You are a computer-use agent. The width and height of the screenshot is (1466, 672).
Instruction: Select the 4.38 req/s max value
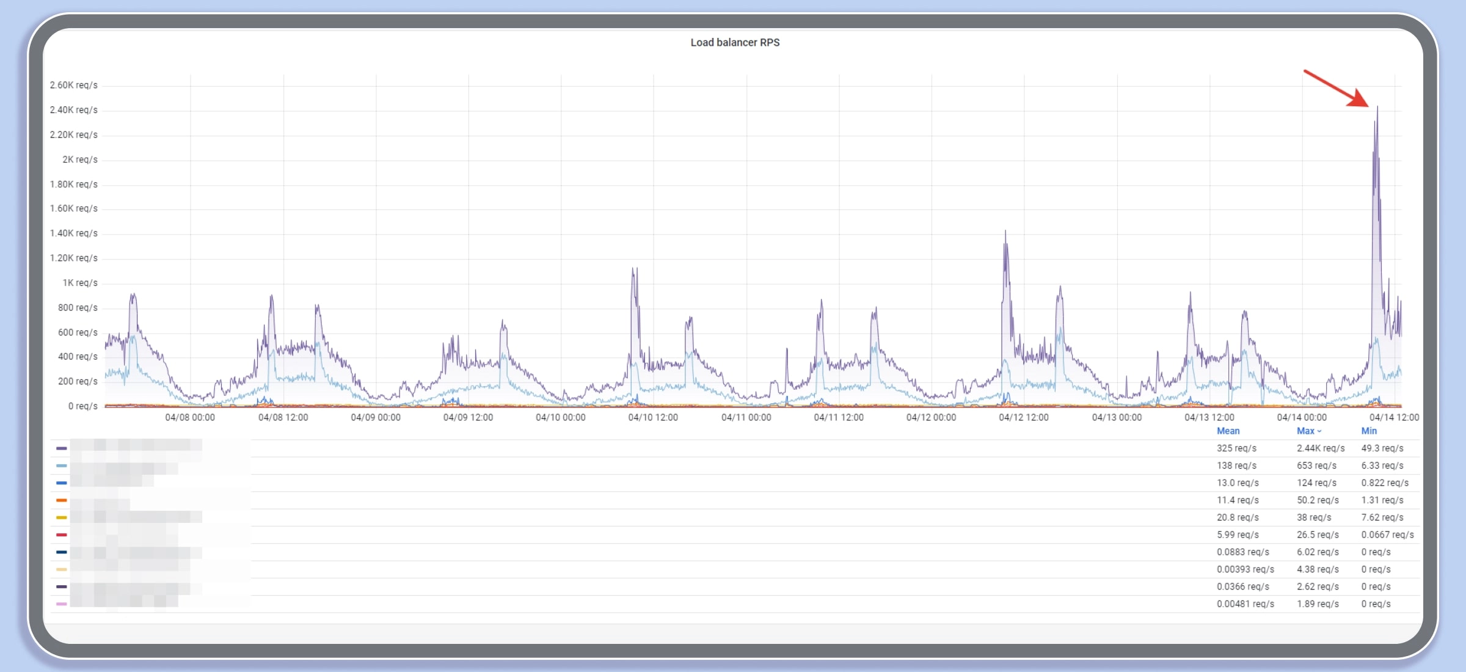[x=1318, y=569]
